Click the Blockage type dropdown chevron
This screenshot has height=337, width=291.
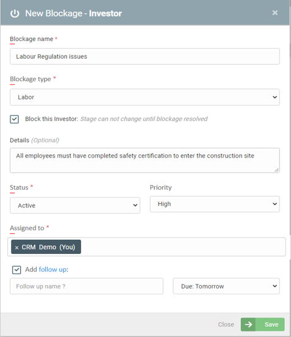pos(275,97)
